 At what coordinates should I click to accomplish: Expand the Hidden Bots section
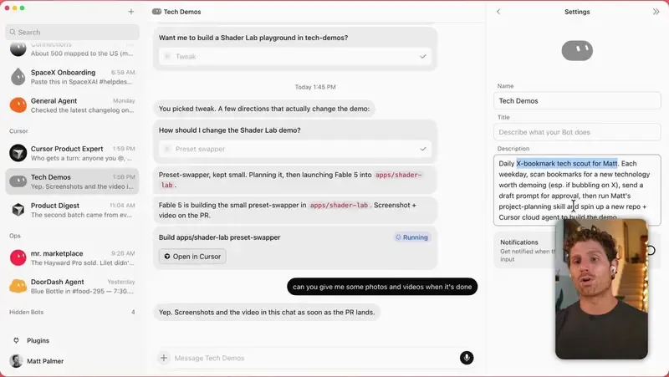pos(72,312)
